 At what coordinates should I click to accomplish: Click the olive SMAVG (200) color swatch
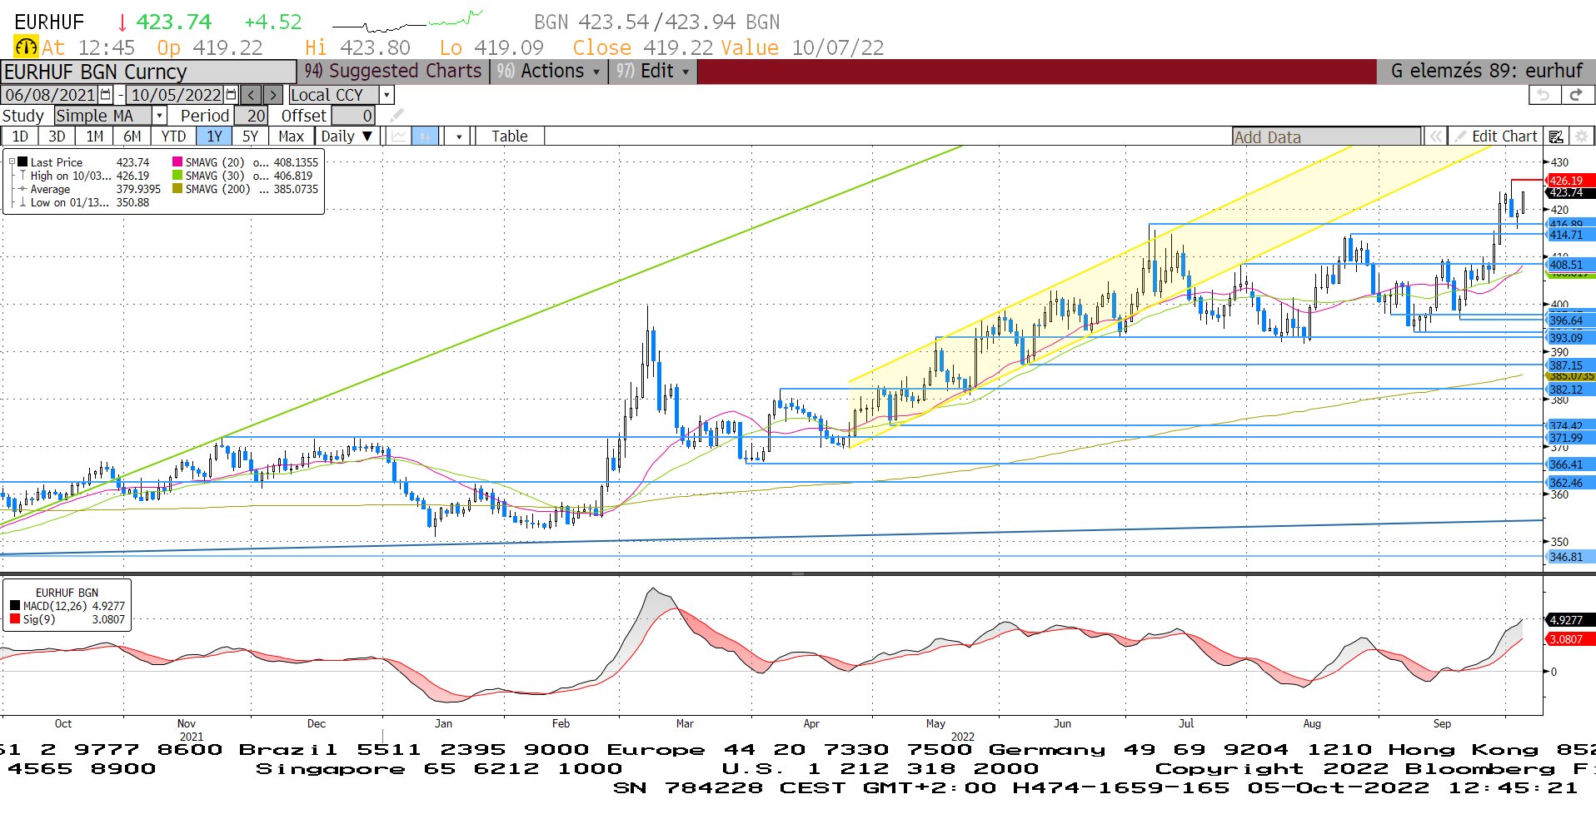(177, 189)
